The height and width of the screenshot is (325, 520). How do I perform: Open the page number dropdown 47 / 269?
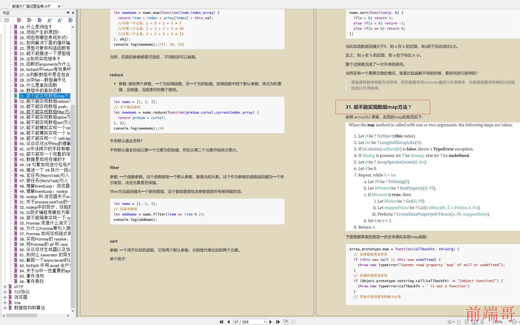pos(265,322)
